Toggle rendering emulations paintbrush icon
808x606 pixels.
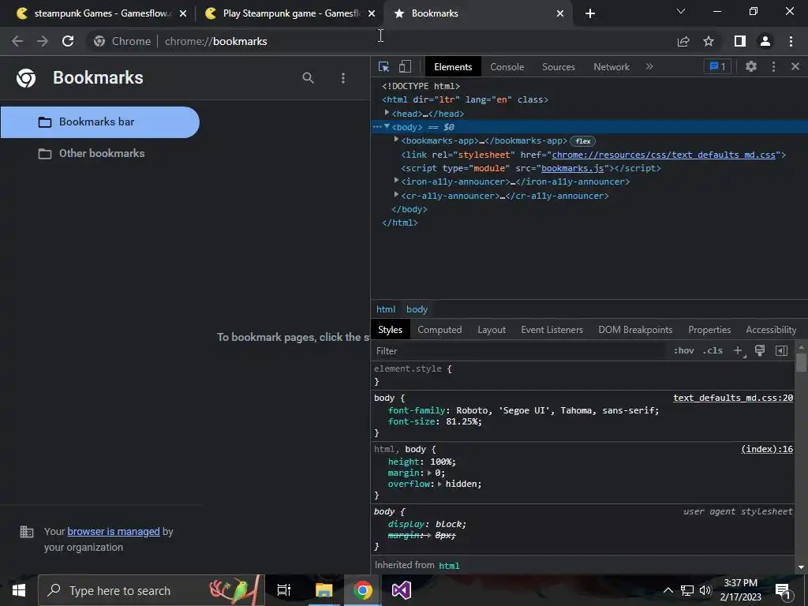pyautogui.click(x=760, y=351)
